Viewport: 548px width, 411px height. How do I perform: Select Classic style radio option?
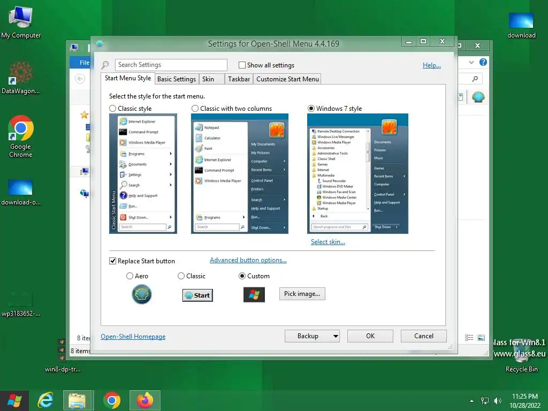point(112,109)
